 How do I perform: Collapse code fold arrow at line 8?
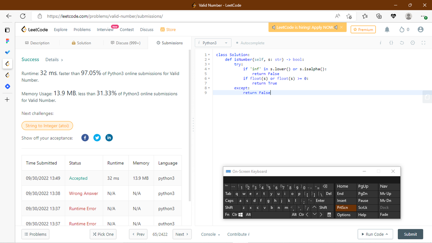pyautogui.click(x=209, y=88)
